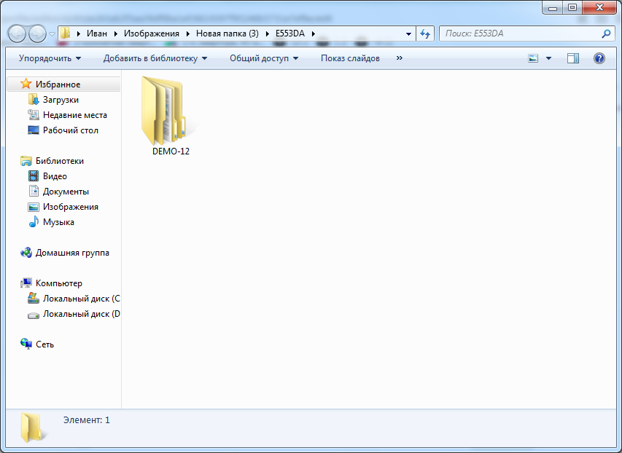The width and height of the screenshot is (622, 453).
Task: Open the Музыка library
Action: pos(58,222)
